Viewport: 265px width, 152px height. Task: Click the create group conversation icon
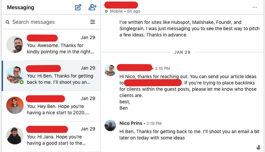(x=93, y=7)
